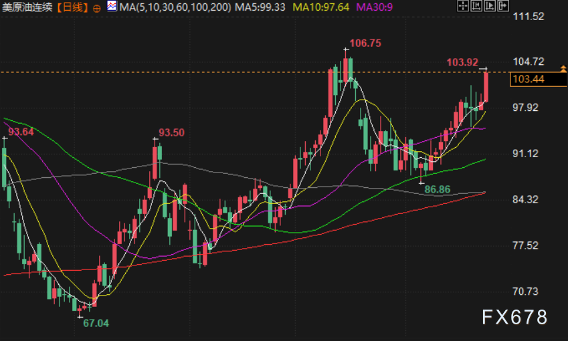Click the current price tag 103.44

click(538, 79)
